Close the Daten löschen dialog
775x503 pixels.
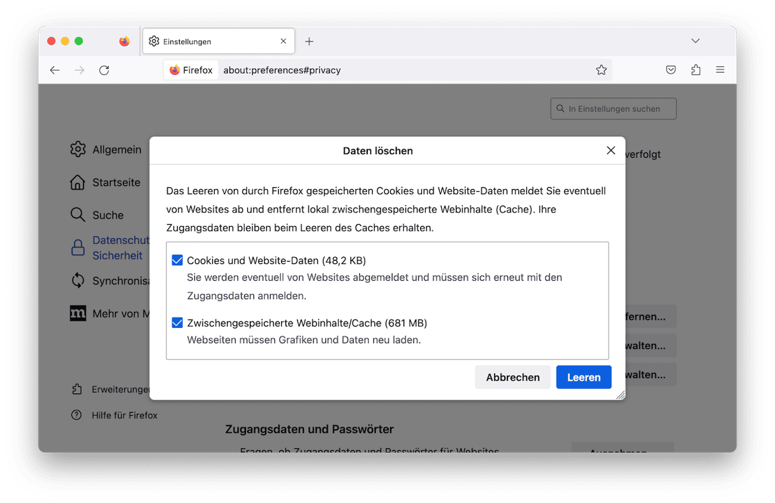(611, 150)
